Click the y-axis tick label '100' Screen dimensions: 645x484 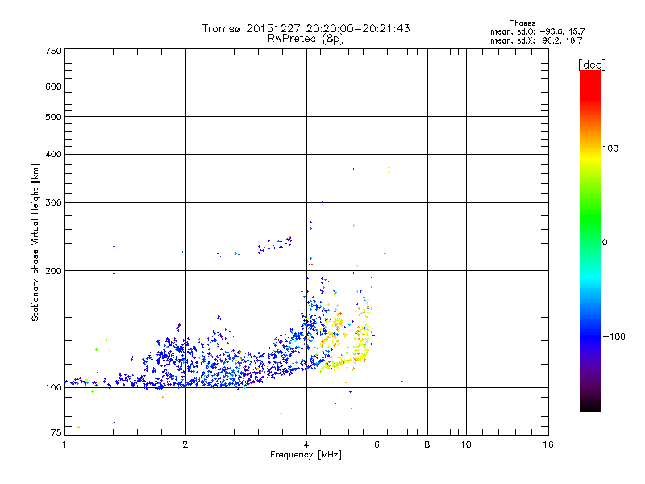point(54,388)
